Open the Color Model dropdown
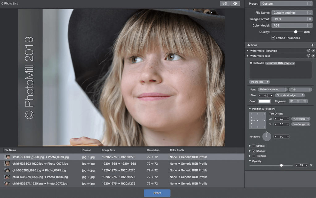 pos(292,26)
